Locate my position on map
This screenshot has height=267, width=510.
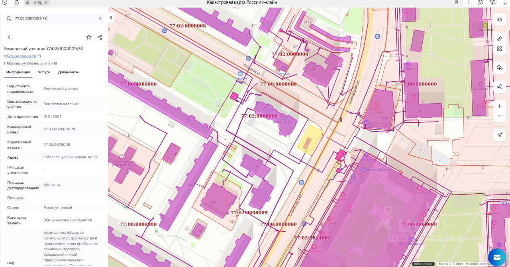click(500, 135)
